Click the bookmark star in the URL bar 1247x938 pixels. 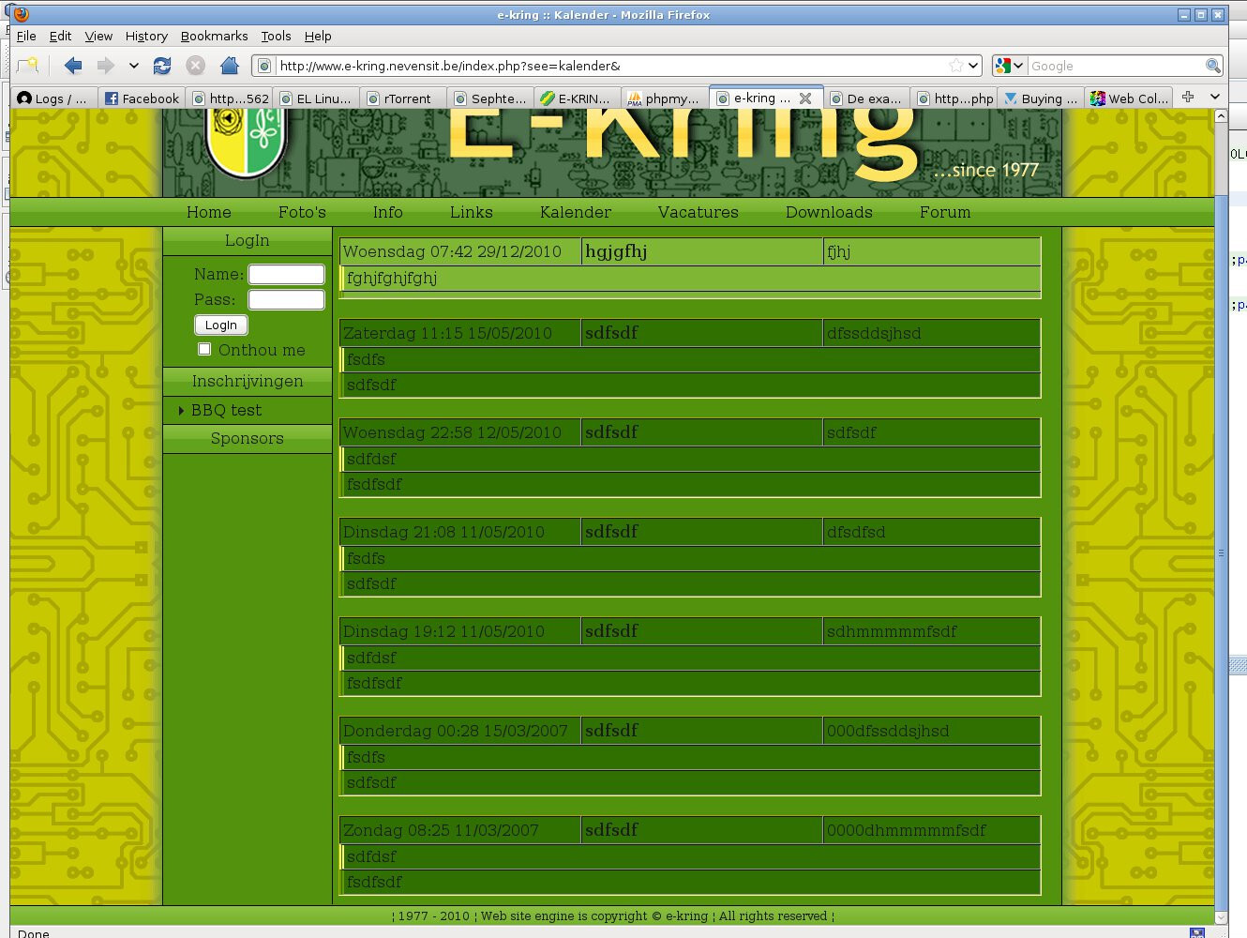coord(955,66)
